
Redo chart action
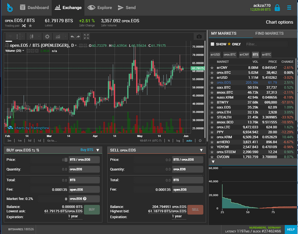[78, 36]
